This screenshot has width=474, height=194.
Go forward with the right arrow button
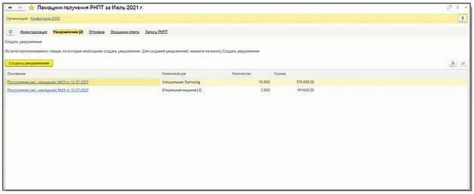coord(20,8)
